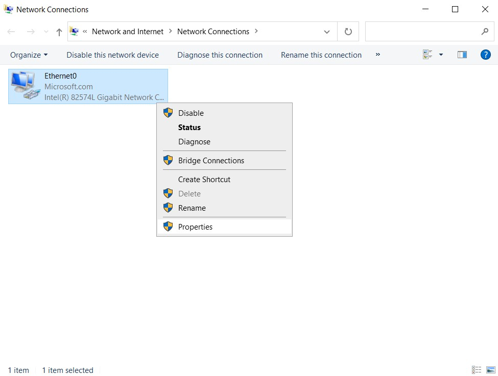Click Rename in the context menu

point(224,208)
